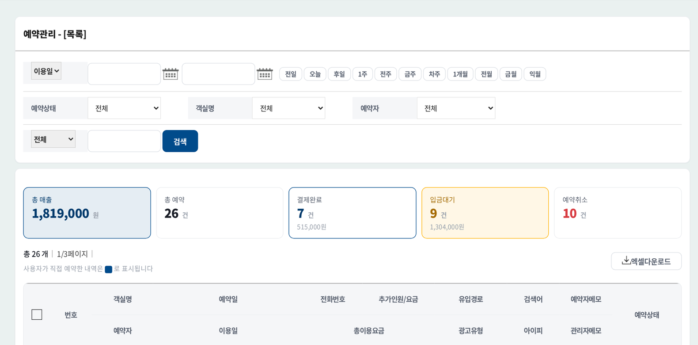
Task: Select the 오늘 date shortcut
Action: pyautogui.click(x=315, y=74)
